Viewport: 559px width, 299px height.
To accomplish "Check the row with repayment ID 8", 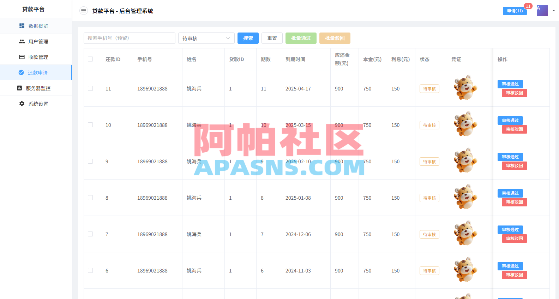I will 90,198.
